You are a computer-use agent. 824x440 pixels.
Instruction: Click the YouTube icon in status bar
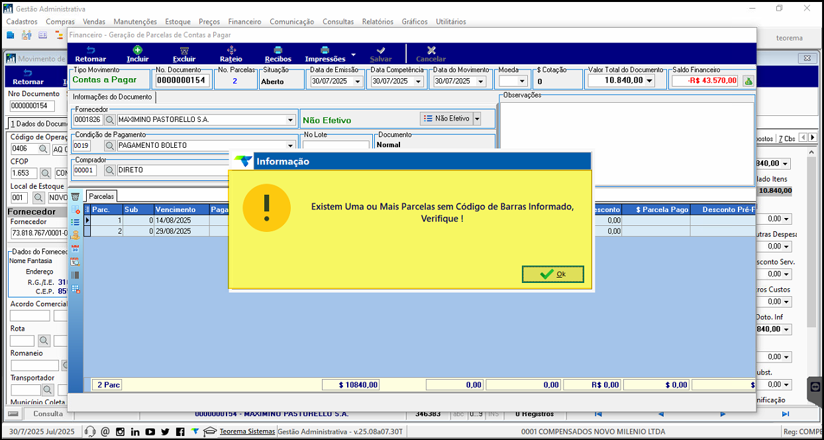pyautogui.click(x=150, y=432)
